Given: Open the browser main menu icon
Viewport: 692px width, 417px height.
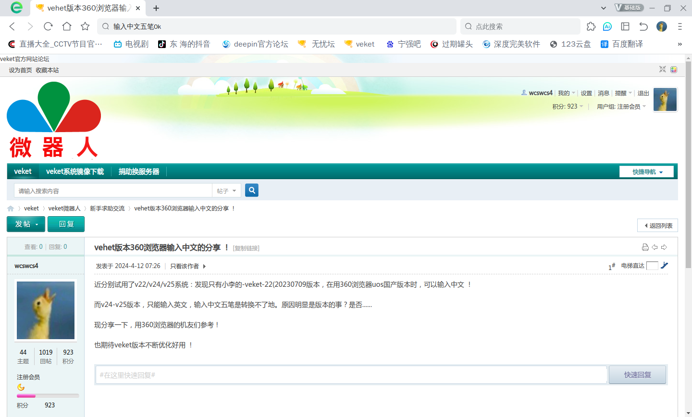Looking at the screenshot, I should click(x=680, y=26).
